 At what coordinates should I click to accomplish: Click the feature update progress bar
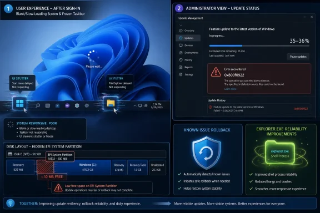pyautogui.click(x=259, y=45)
